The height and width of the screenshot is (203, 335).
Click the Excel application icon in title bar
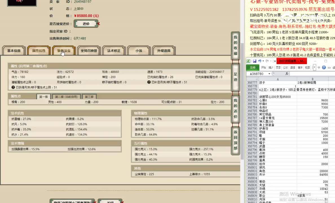coord(248,61)
